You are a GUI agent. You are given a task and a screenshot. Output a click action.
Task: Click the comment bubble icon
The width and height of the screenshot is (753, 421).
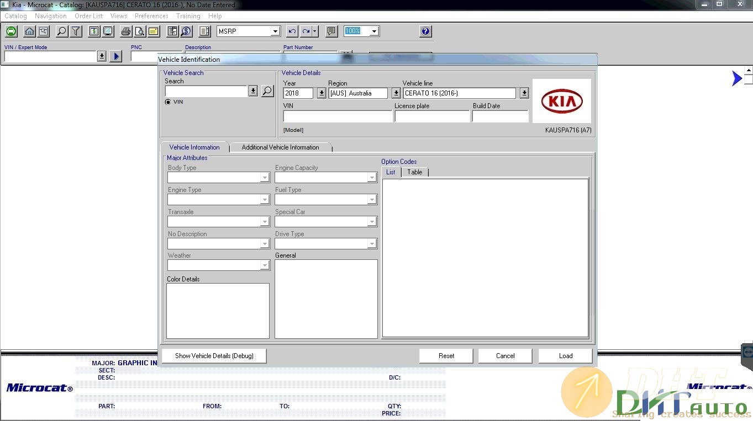click(331, 31)
